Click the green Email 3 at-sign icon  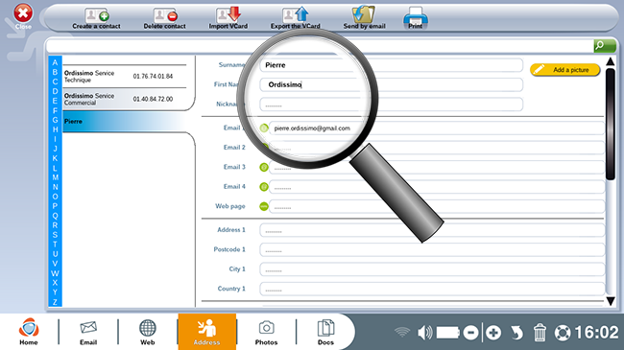click(263, 167)
